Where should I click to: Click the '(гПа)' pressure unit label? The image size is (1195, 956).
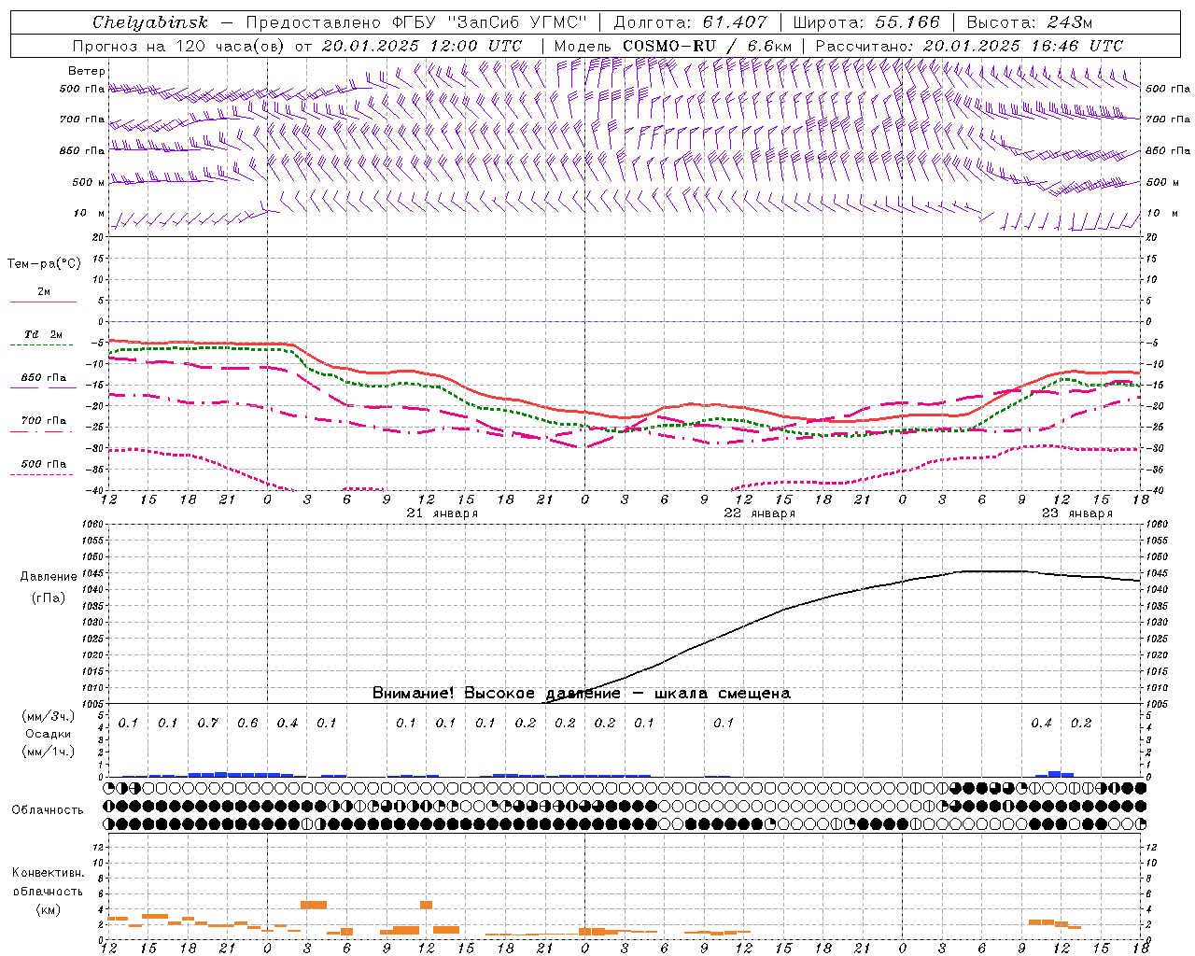click(x=49, y=598)
